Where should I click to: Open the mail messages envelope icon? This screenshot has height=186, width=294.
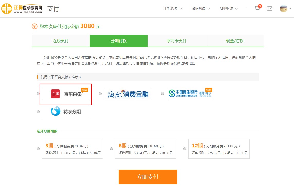coord(270,9)
